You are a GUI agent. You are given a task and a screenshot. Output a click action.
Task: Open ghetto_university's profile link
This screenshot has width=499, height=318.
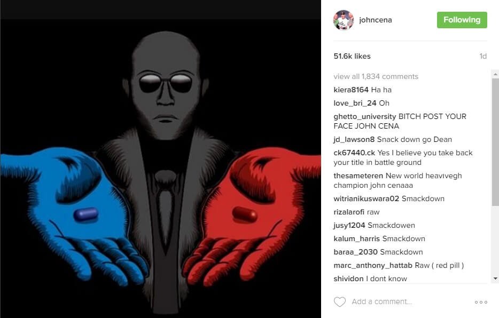[365, 117]
